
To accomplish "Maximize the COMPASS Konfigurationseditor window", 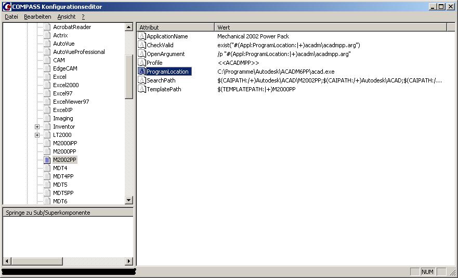I will point(441,6).
